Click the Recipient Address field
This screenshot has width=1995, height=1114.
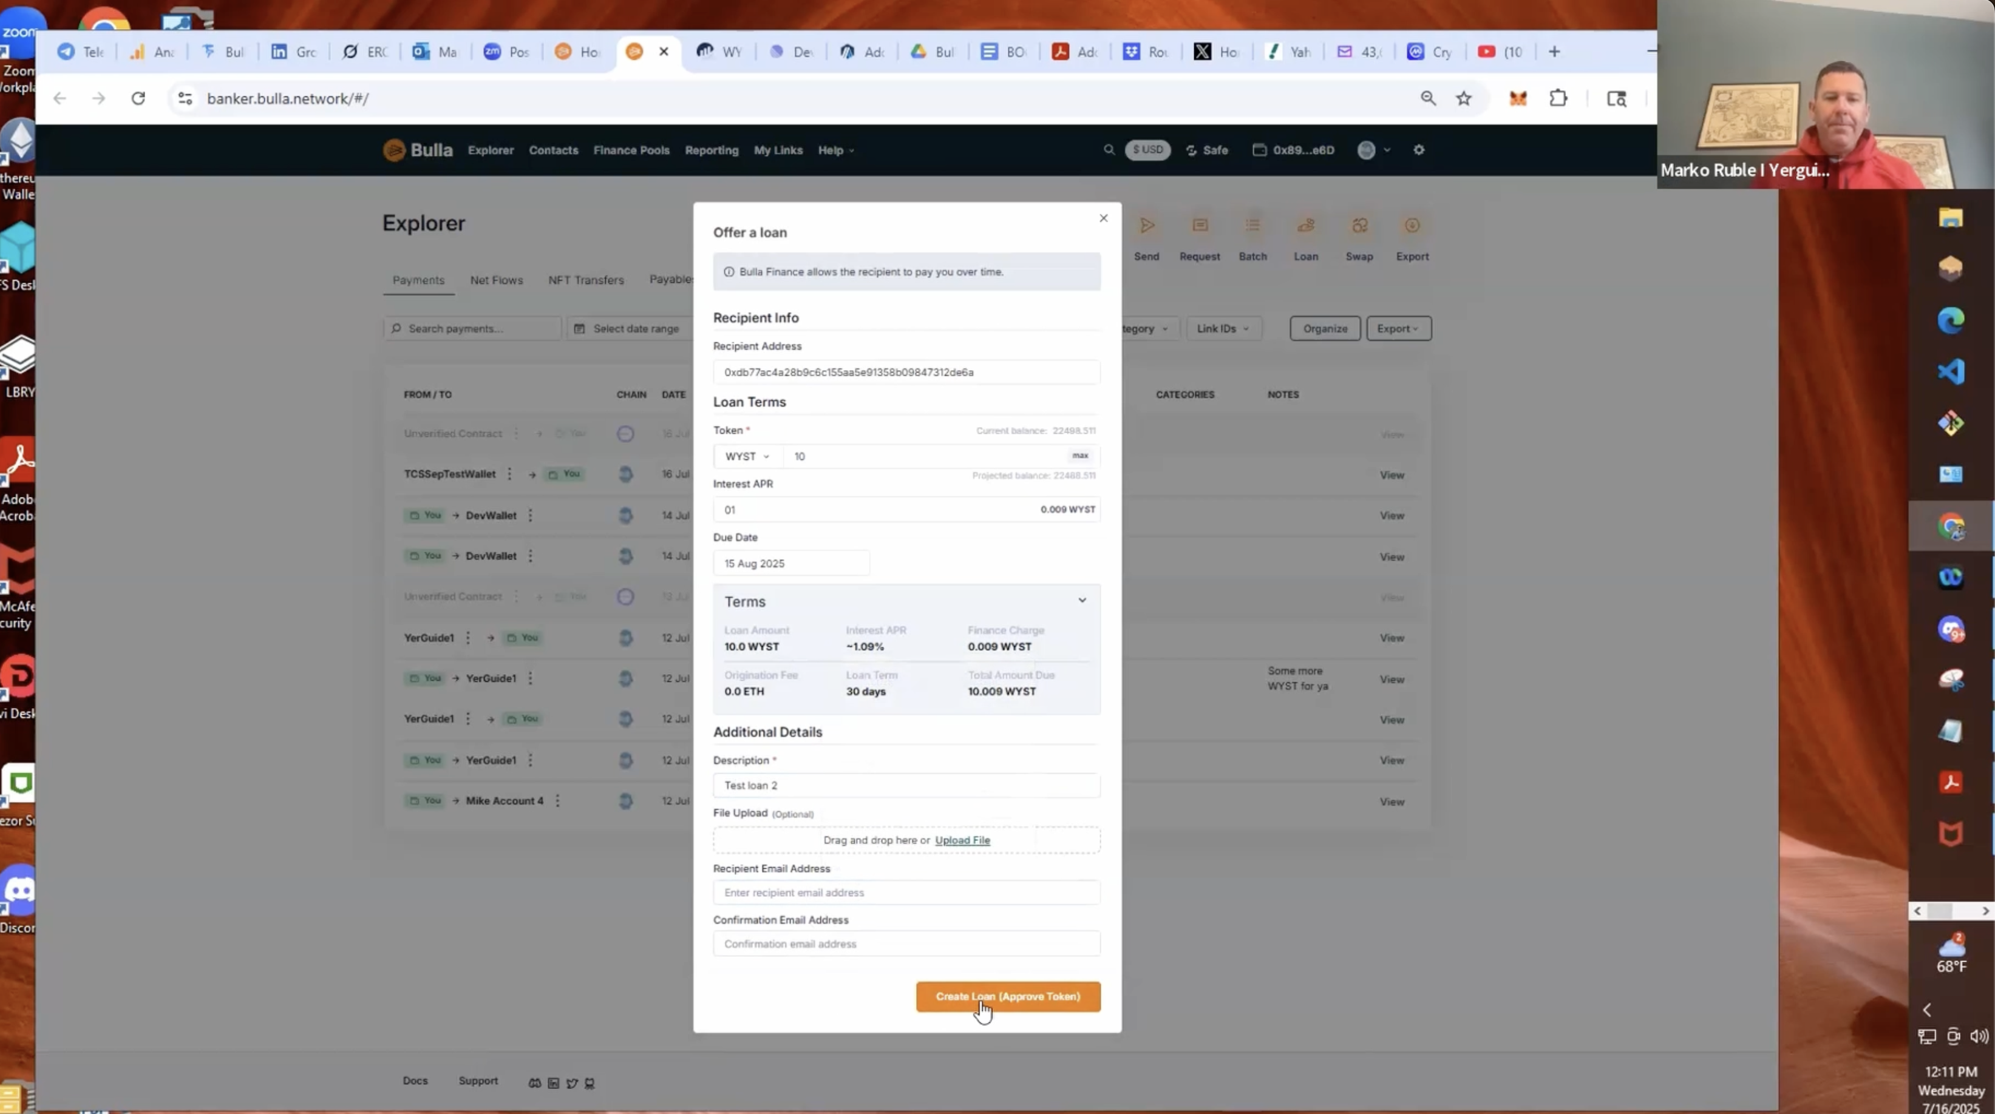point(906,373)
